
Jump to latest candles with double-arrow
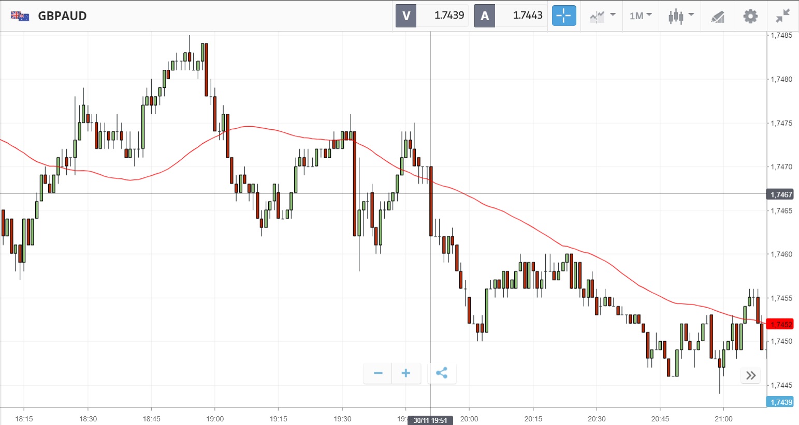751,375
